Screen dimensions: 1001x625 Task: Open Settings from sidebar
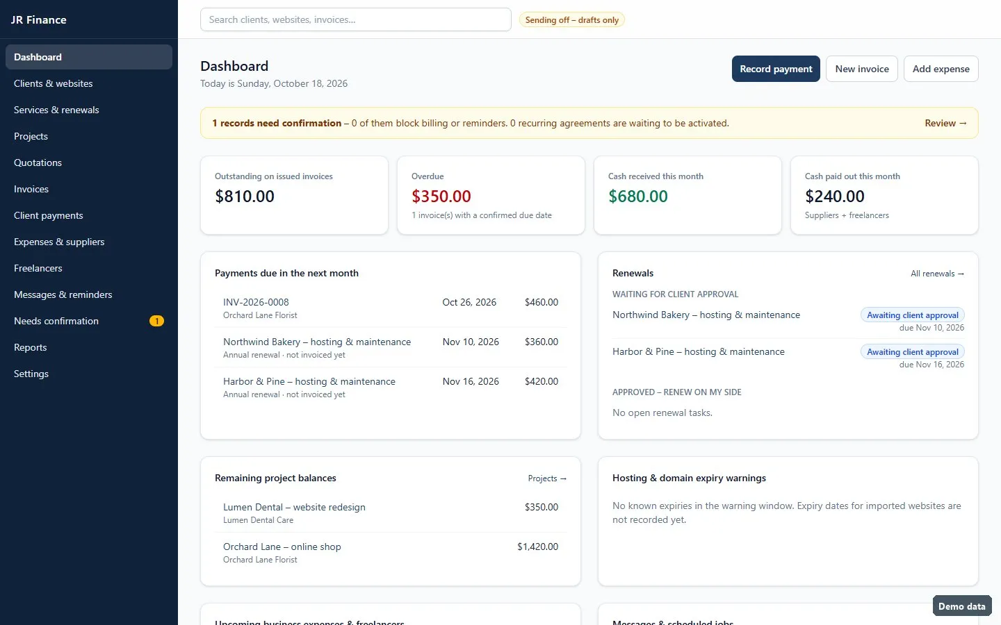(88, 374)
